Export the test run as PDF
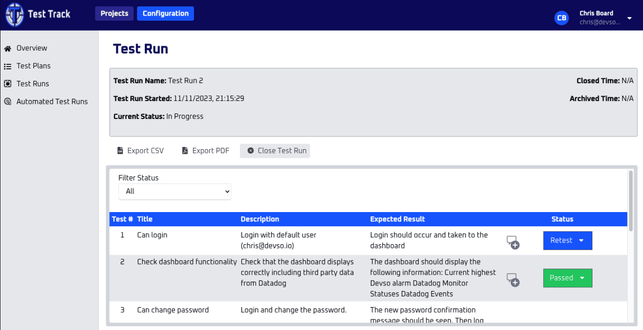Screen dimensions: 643x330 (x=205, y=151)
